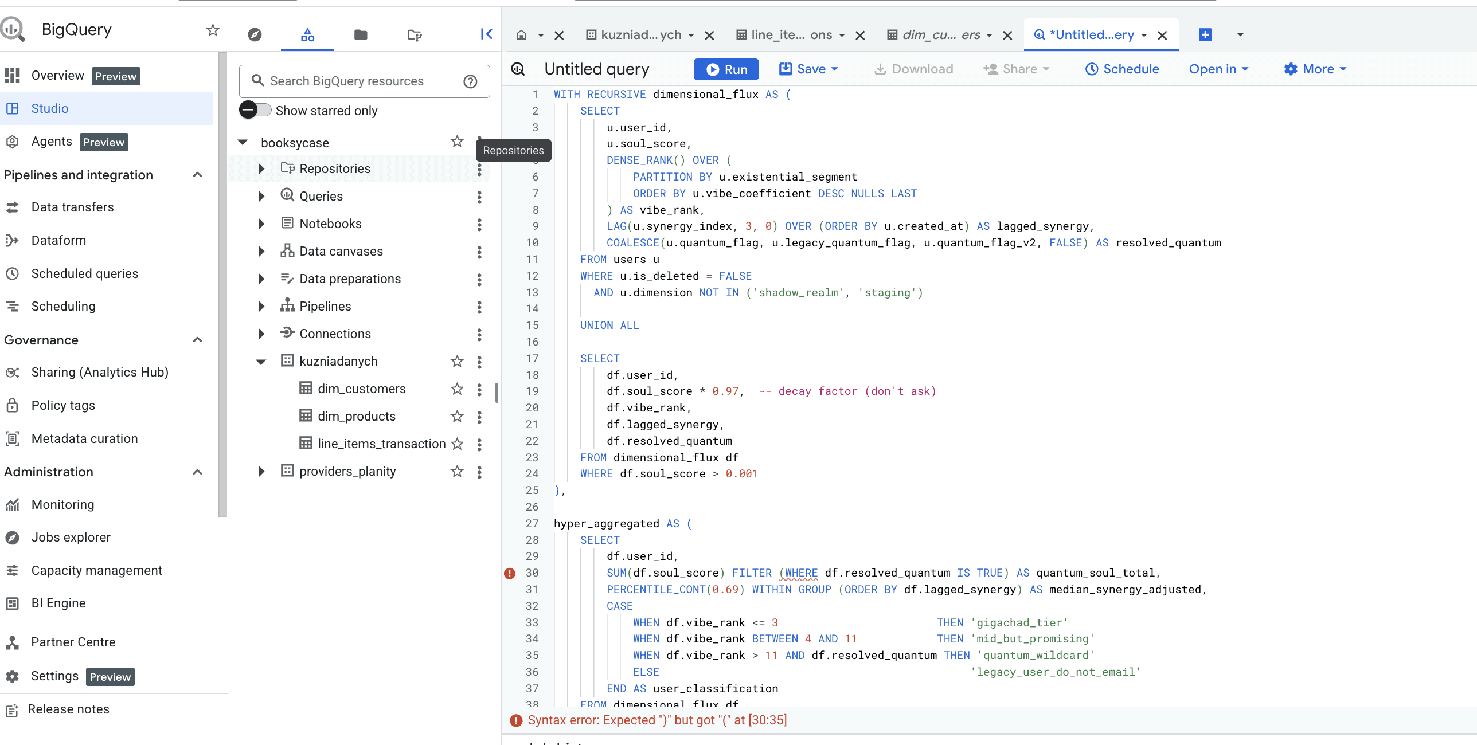Collapse the kuzniadanych dataset
This screenshot has width=1477, height=745.
261,362
